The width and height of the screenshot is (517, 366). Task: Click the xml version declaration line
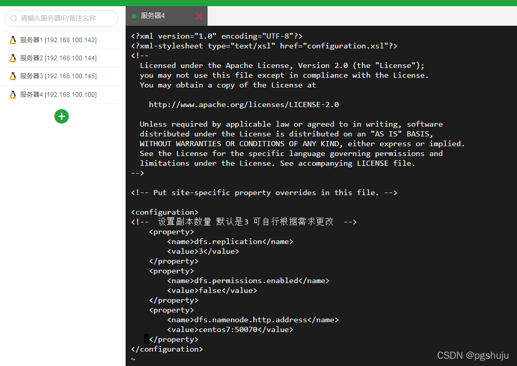click(x=217, y=36)
